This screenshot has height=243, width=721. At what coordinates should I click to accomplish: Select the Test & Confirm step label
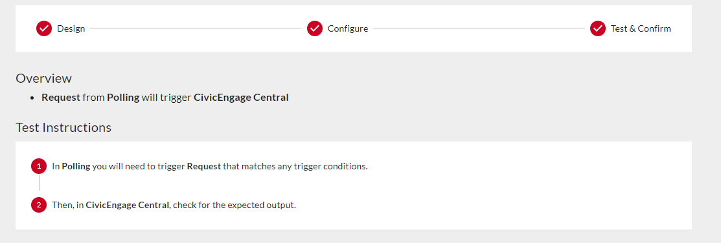tap(641, 28)
